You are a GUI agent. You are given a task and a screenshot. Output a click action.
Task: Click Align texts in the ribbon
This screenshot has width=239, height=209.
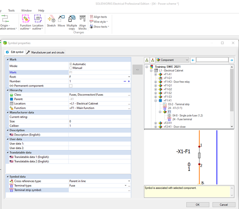pos(98,17)
